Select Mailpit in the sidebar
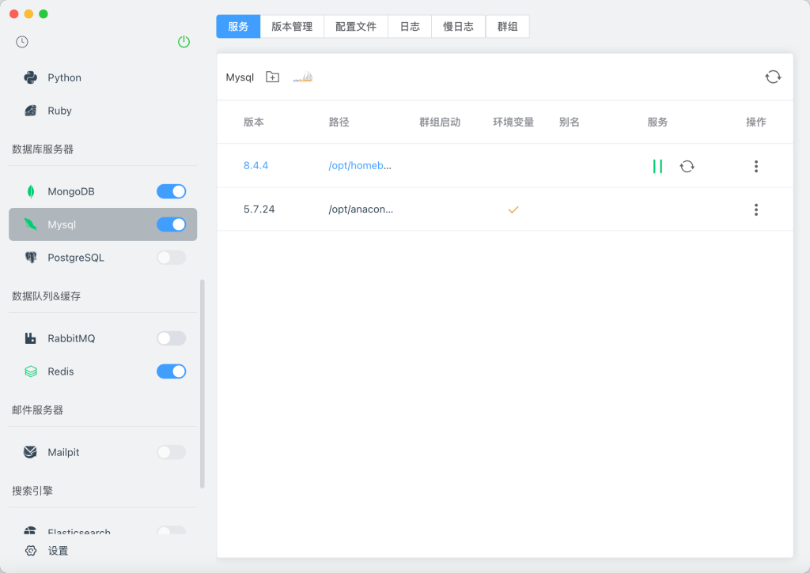This screenshot has width=810, height=573. 103,452
